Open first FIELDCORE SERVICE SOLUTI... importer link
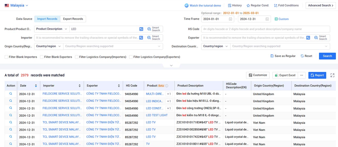 (62, 94)
